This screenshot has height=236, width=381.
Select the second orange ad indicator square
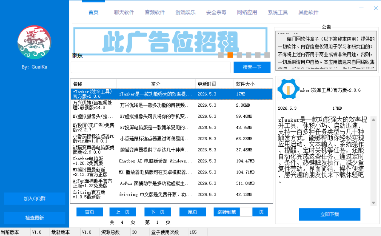coord(230,55)
